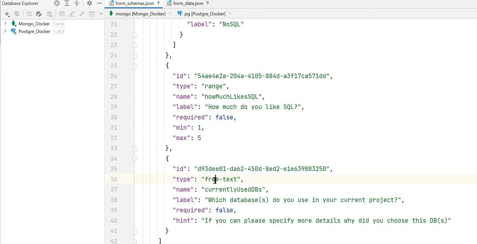Unpin the form_data.json tab

pyautogui.click(x=208, y=3)
